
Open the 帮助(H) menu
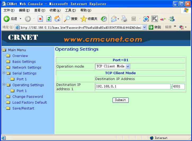86,10
